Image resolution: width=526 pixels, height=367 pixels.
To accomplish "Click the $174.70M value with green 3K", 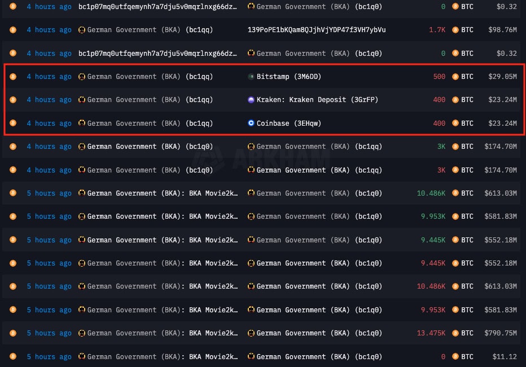I will coord(501,147).
